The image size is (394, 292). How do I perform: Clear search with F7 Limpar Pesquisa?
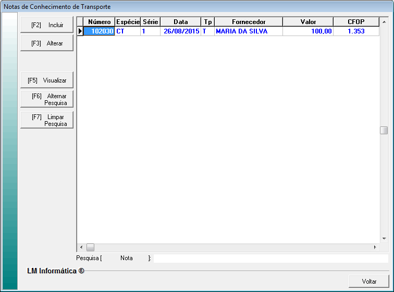[x=47, y=120]
